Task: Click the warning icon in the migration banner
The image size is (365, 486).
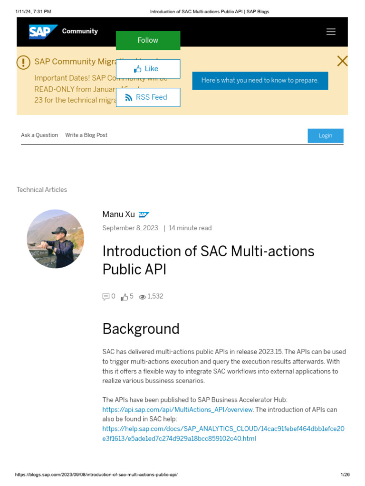Action: 23,62
